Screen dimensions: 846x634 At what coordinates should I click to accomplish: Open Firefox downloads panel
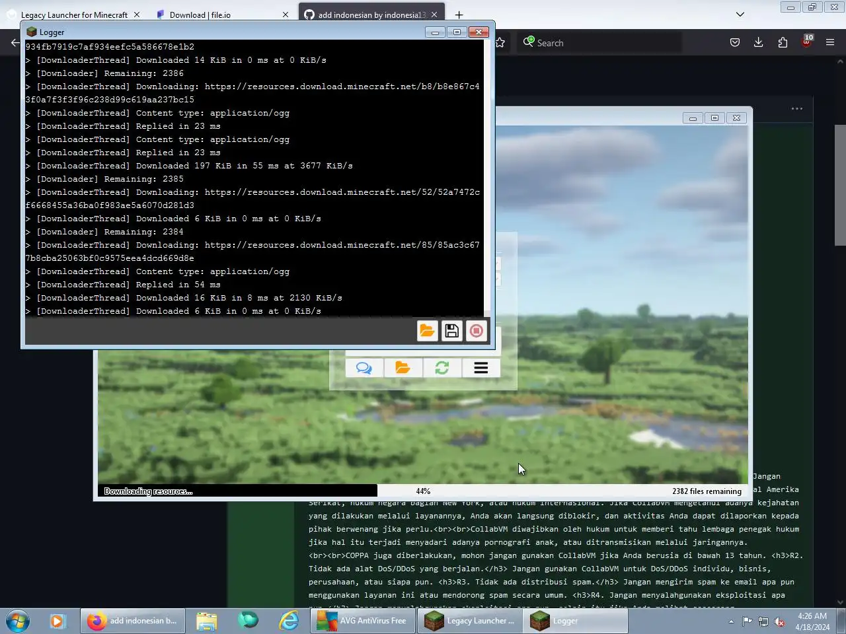759,42
